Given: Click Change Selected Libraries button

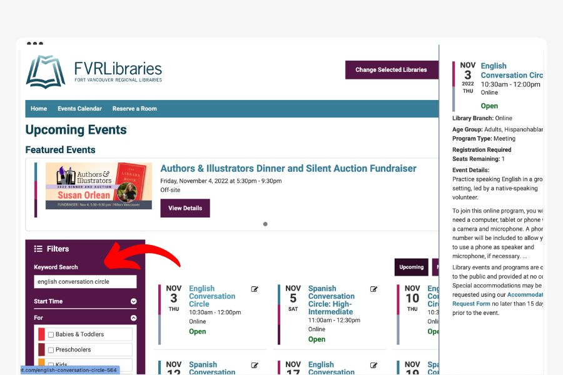Looking at the screenshot, I should [x=392, y=69].
